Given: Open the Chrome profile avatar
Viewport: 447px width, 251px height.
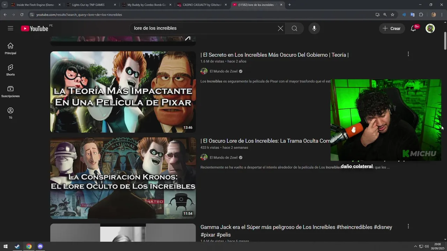Looking at the screenshot, I should click(x=433, y=15).
